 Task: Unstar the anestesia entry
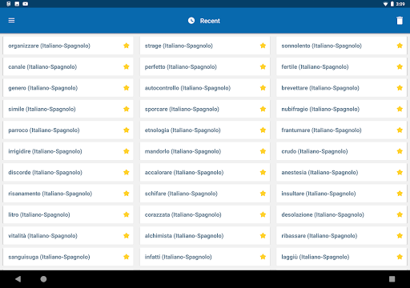(400, 172)
